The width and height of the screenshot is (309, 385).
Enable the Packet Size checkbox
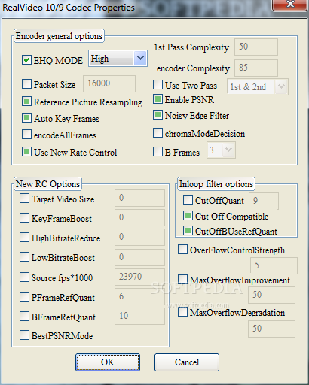click(26, 84)
